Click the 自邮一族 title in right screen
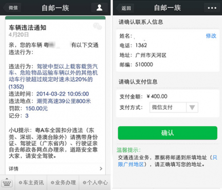 tap(167, 8)
